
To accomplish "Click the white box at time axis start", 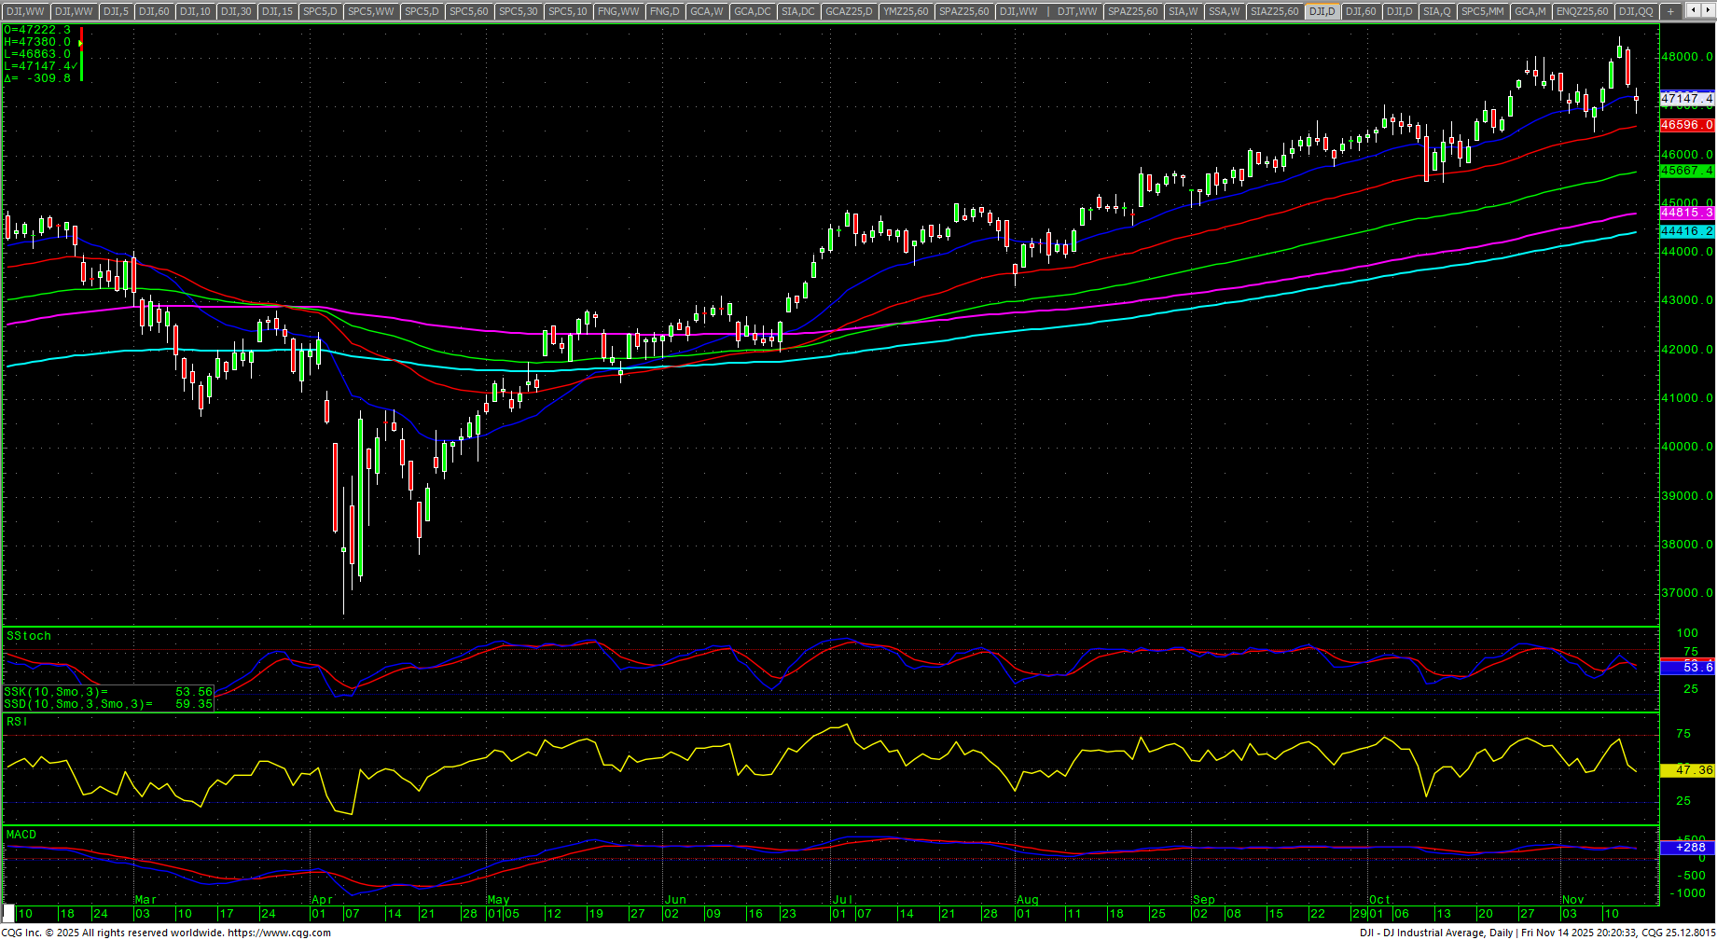I will tap(8, 914).
